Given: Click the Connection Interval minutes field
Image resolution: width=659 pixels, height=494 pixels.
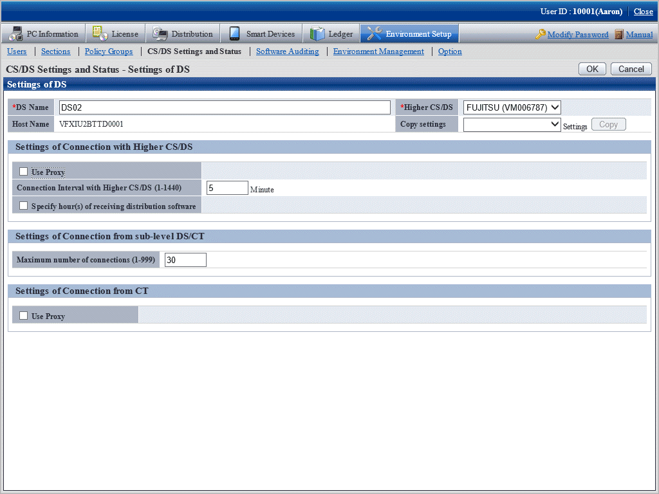Looking at the screenshot, I should click(x=227, y=188).
